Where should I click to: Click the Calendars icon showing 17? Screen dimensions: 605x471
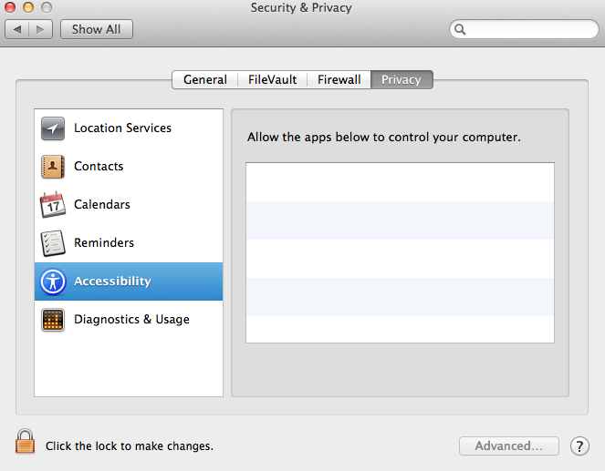[x=53, y=204]
